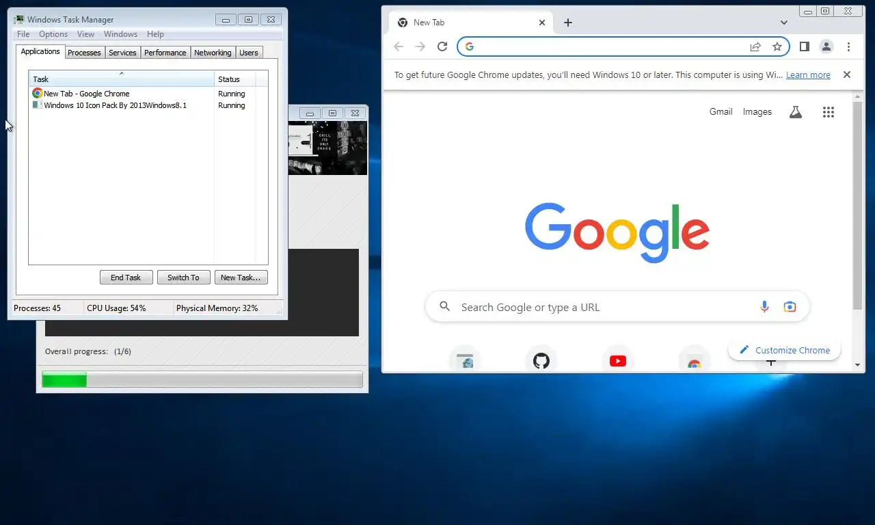875x525 pixels.
Task: Click the Learn more link
Action: point(808,75)
